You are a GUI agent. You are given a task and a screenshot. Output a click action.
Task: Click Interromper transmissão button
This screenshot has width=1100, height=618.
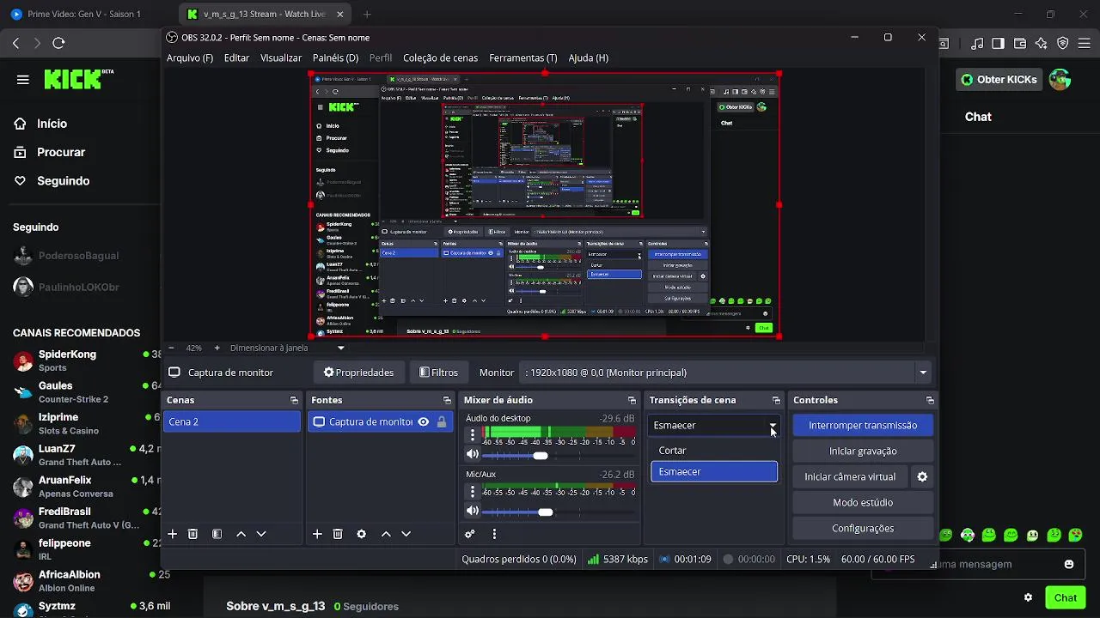863,425
